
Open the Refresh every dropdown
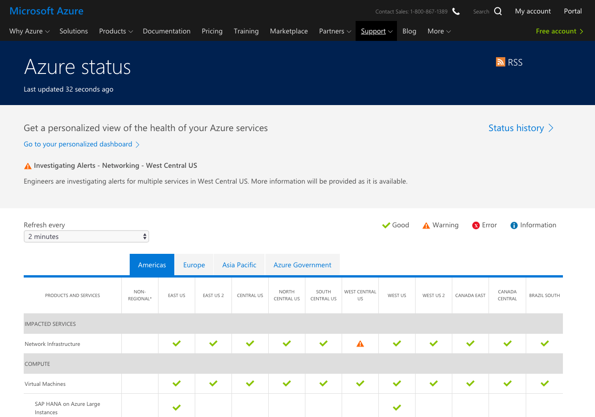click(x=86, y=237)
